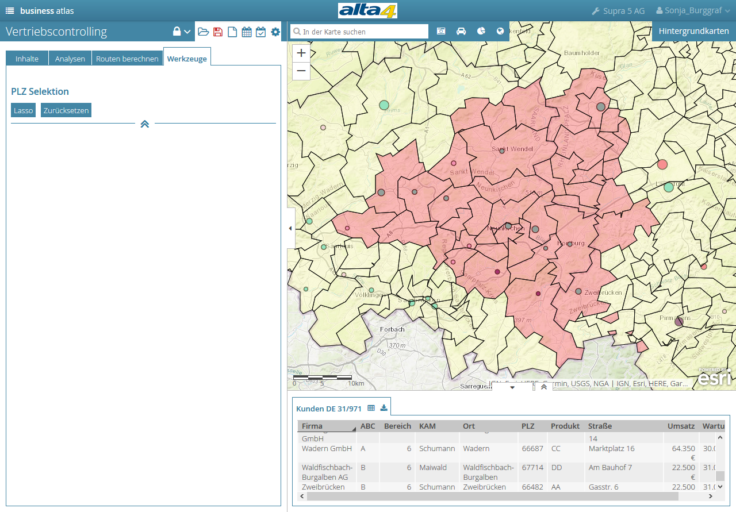
Task: Open Hintergrundkarten basemap selector
Action: (x=693, y=31)
